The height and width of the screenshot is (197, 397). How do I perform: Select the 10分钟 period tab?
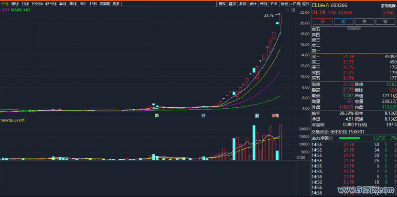pyautogui.click(x=37, y=4)
